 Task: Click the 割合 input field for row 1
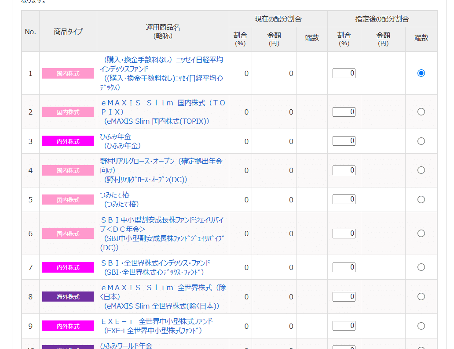344,73
